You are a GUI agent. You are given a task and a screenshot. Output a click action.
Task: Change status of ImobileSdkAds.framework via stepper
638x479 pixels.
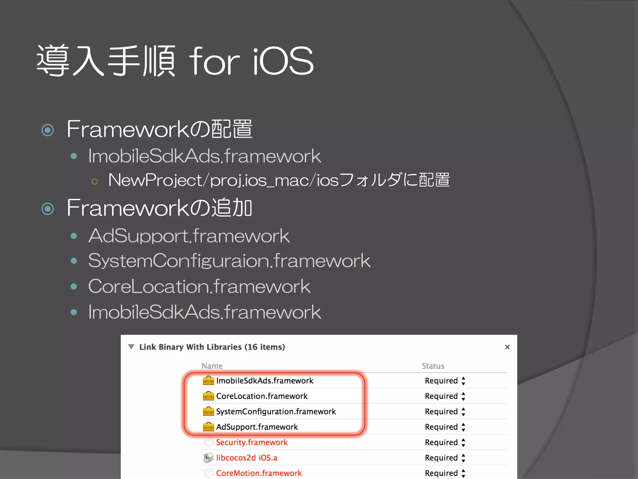click(x=463, y=381)
